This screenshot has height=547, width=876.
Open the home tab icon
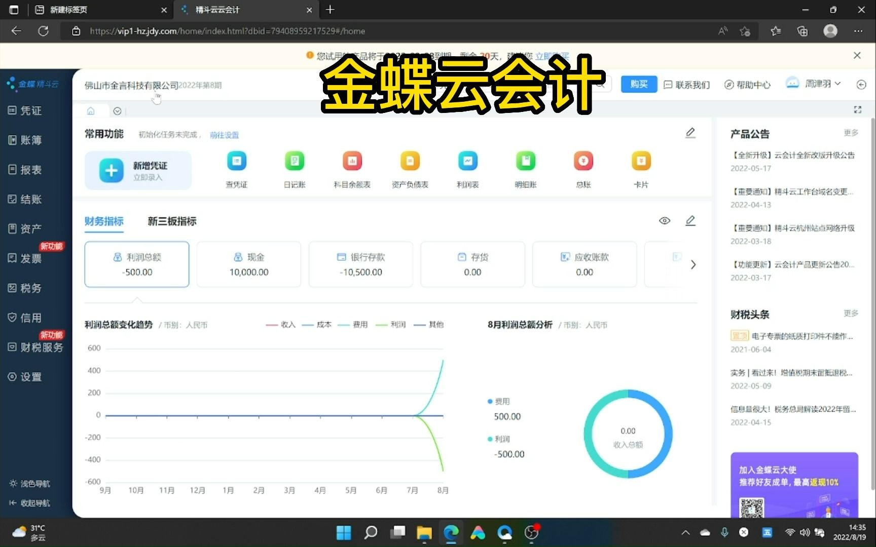91,110
